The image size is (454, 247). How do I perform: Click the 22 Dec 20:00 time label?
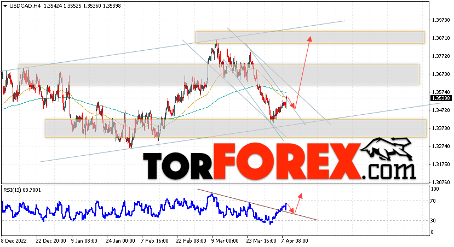(51, 240)
